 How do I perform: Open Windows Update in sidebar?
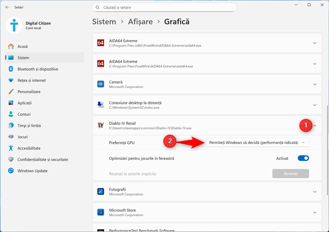[x=32, y=170]
